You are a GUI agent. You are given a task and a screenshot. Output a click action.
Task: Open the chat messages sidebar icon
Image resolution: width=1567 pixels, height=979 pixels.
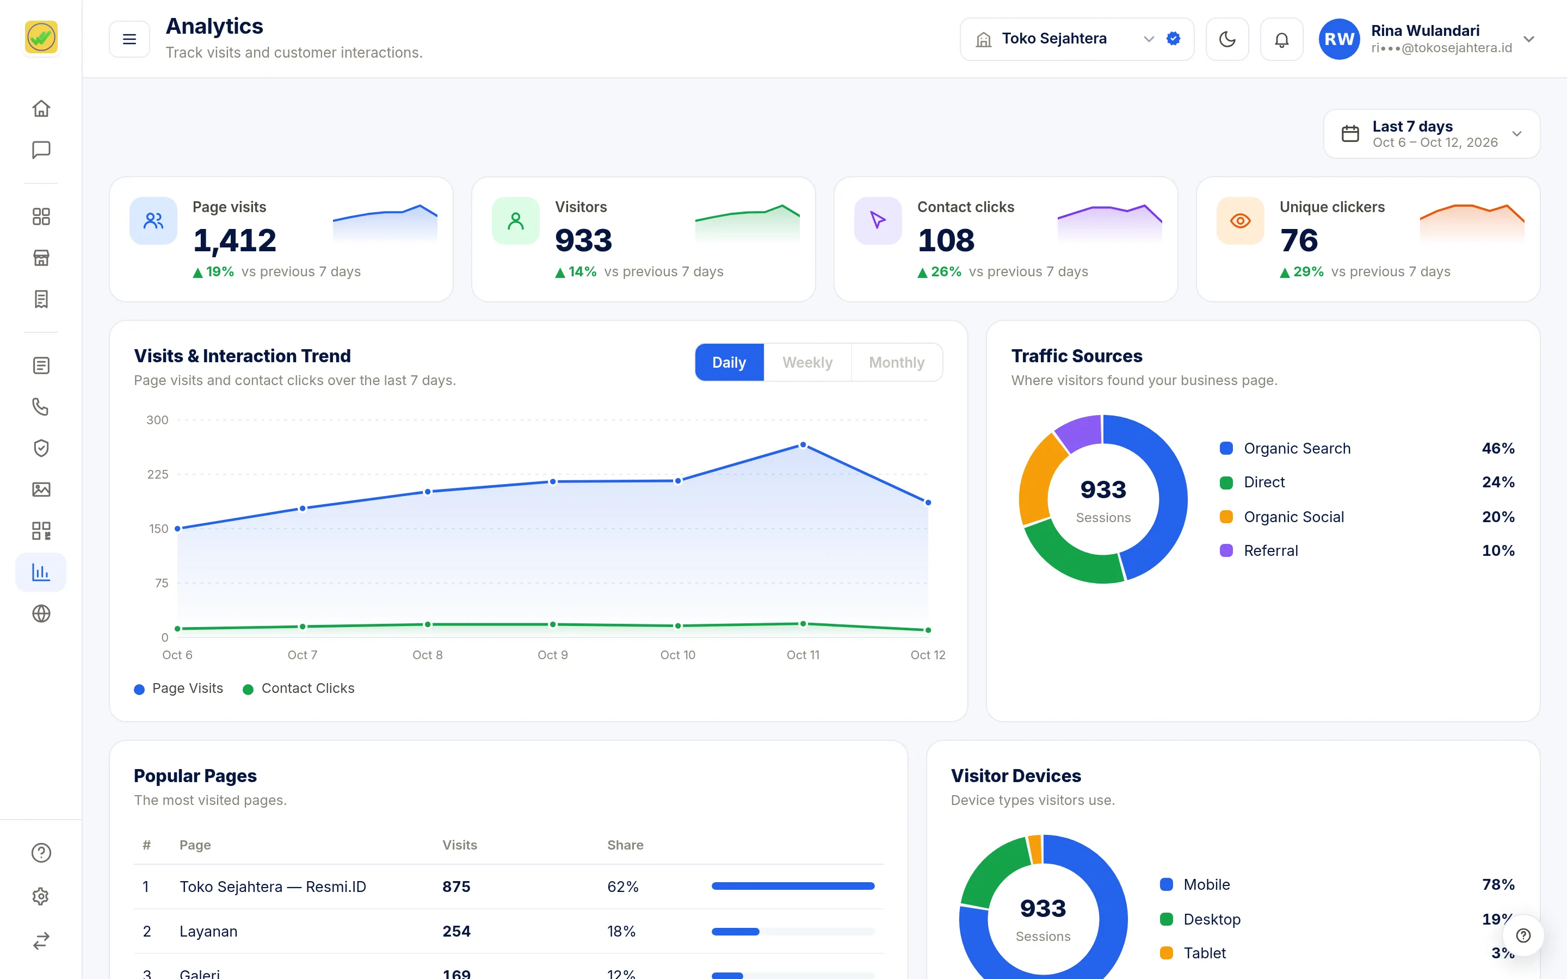41,150
